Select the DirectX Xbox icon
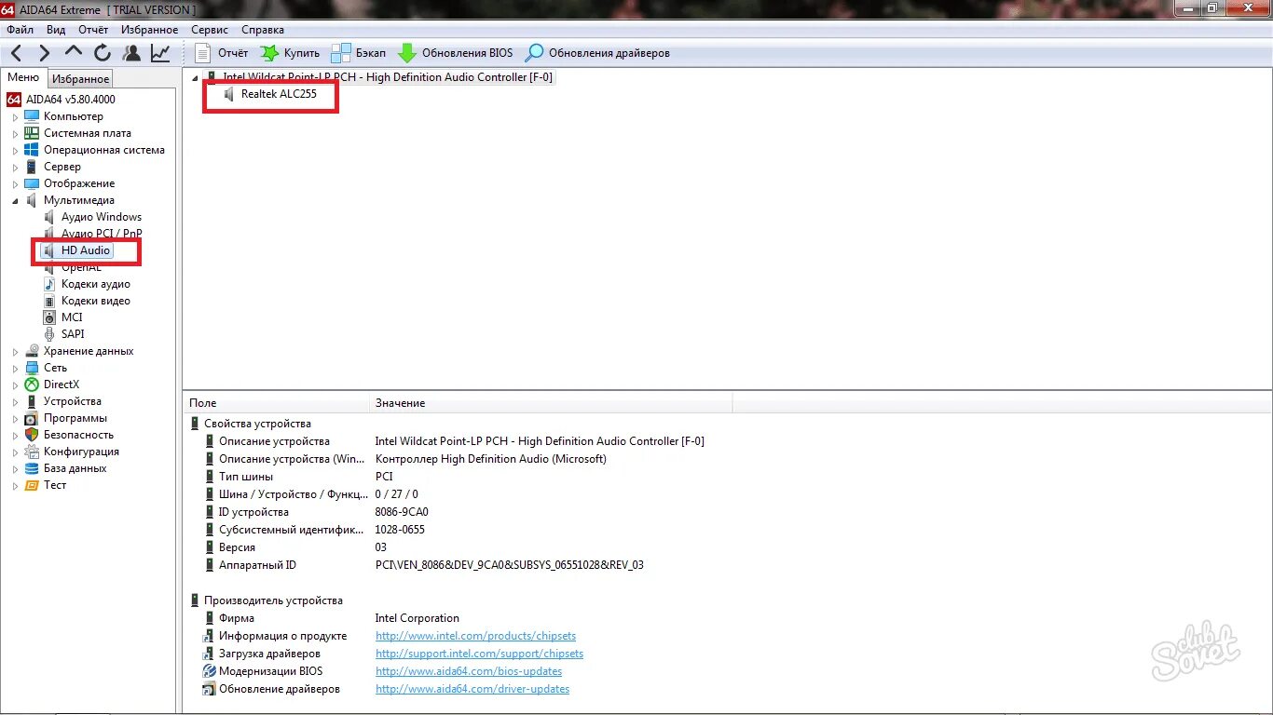Screen dimensions: 1273x715 [x=32, y=384]
